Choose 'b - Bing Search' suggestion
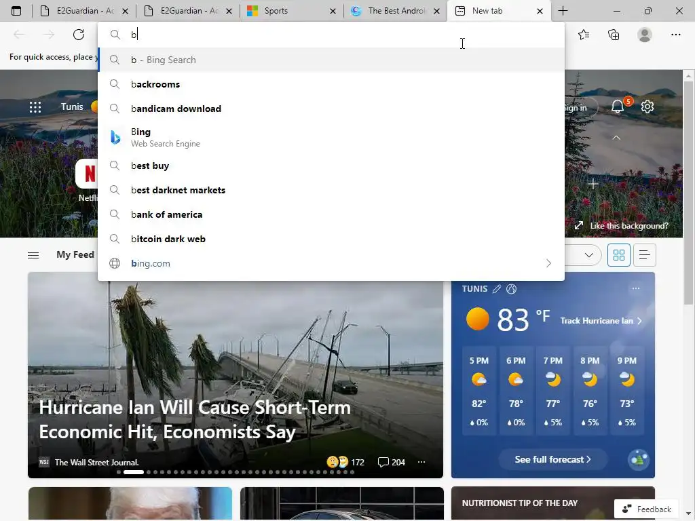 click(331, 60)
